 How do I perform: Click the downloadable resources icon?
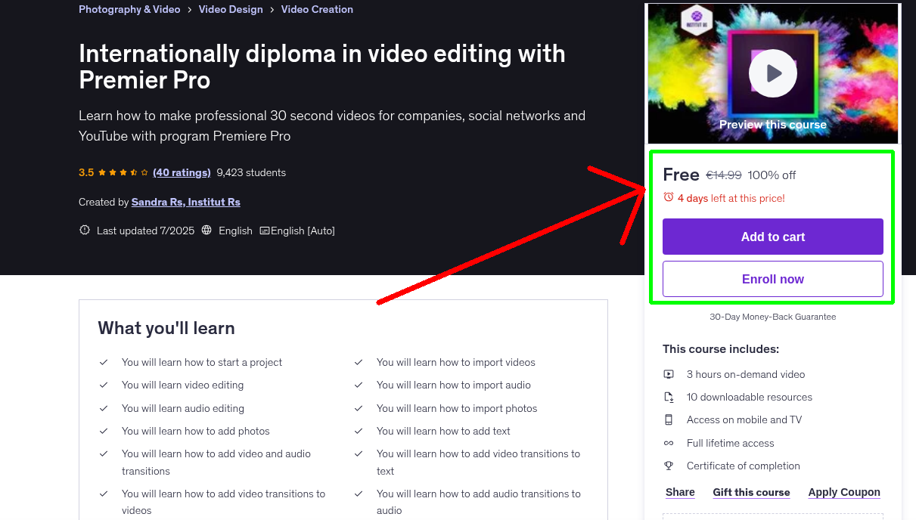[669, 397]
